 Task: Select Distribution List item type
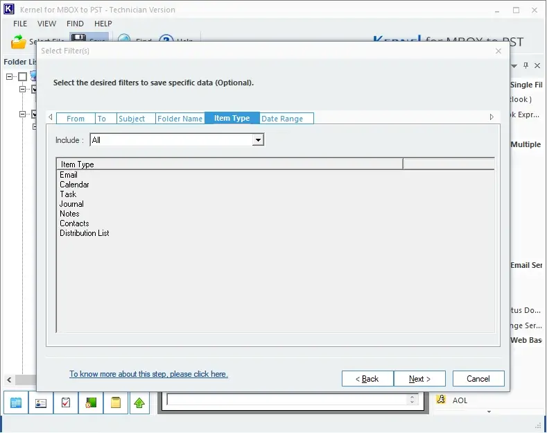click(x=85, y=233)
